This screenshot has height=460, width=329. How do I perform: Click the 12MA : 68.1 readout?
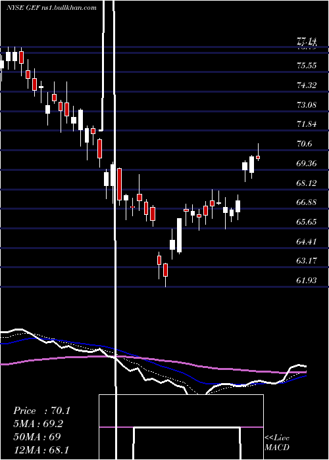(x=41, y=449)
